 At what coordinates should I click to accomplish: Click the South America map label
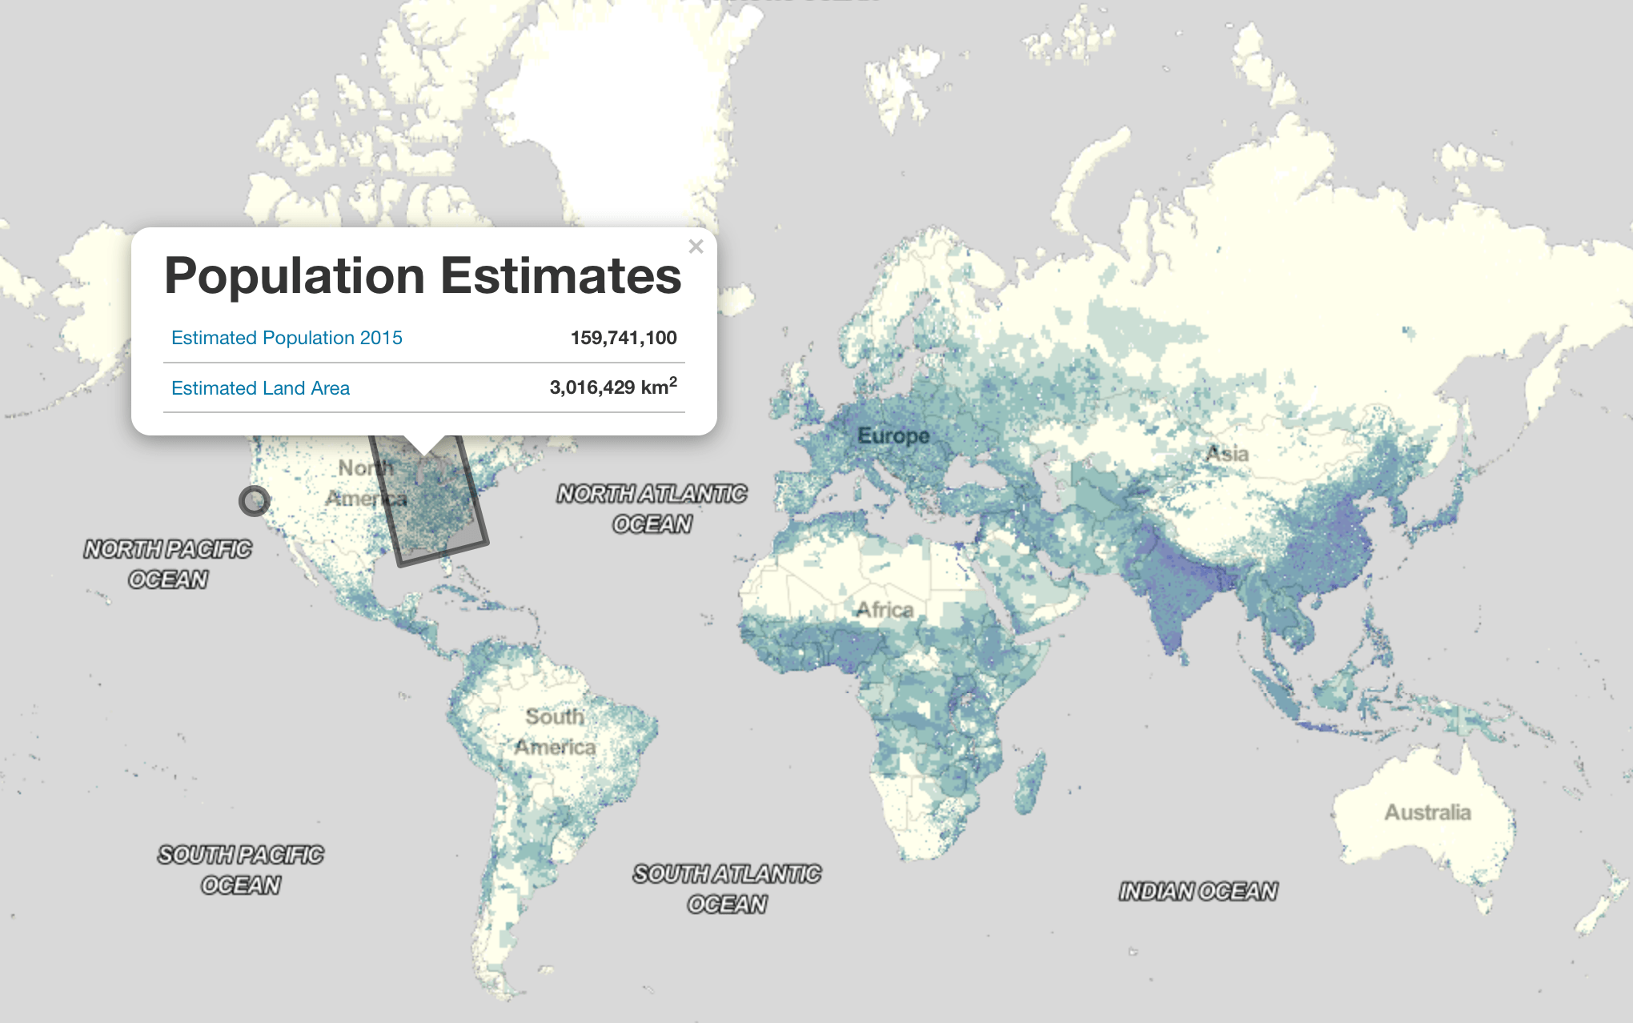tap(555, 732)
